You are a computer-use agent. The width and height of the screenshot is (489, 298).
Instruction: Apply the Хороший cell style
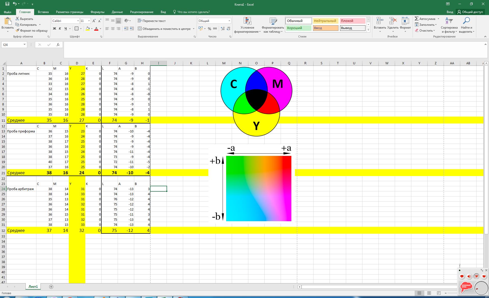click(x=298, y=28)
